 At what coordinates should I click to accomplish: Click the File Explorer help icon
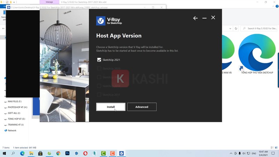(277, 6)
